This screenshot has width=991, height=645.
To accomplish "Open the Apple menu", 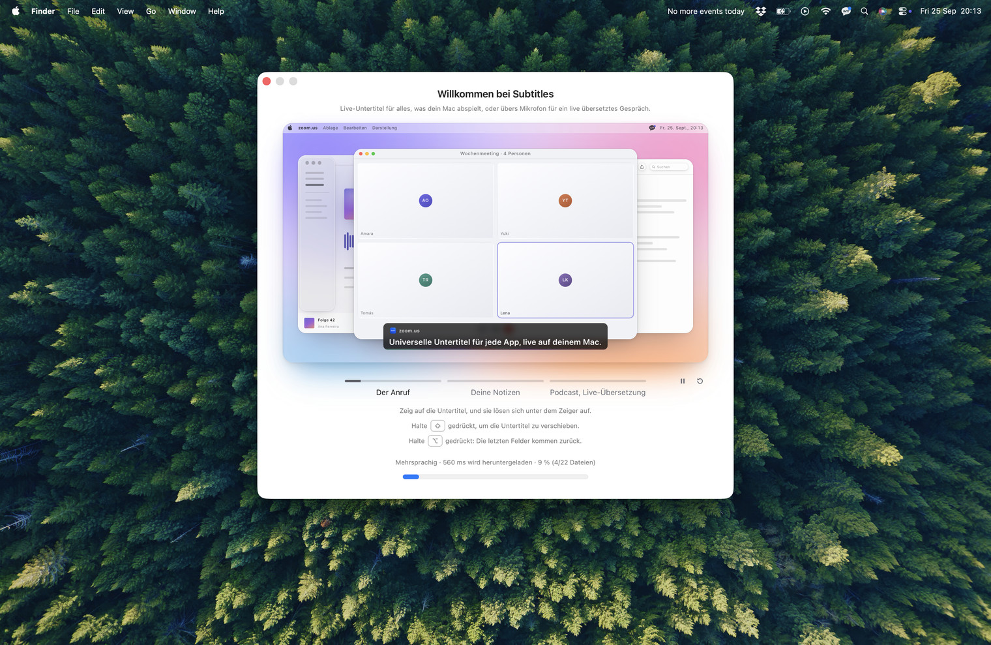I will point(16,11).
